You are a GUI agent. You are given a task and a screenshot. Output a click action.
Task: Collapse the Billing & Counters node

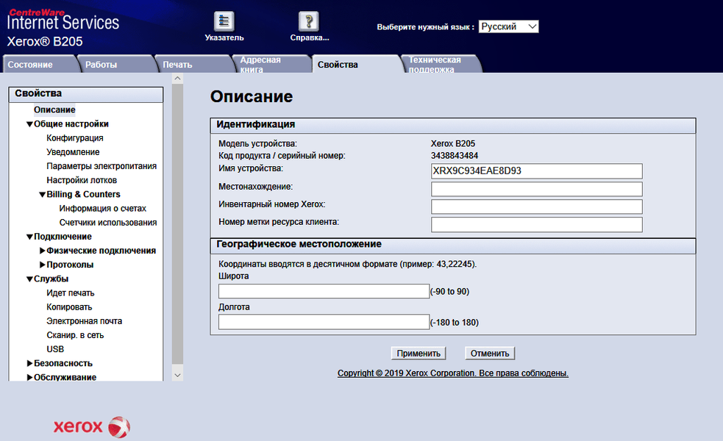coord(43,195)
